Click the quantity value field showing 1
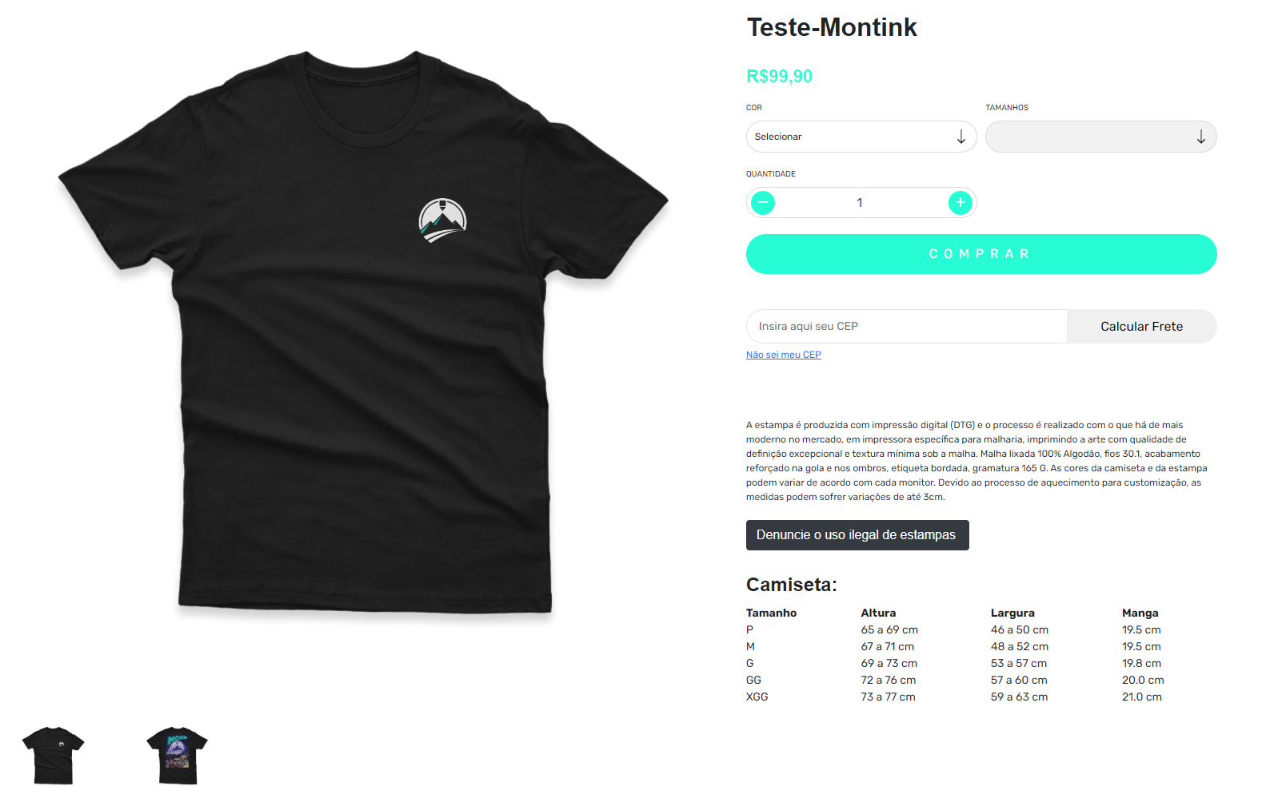 (x=860, y=203)
